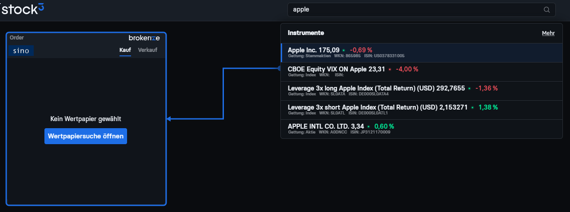Click ISIN DE000SL0ATA4 text

coord(368,94)
